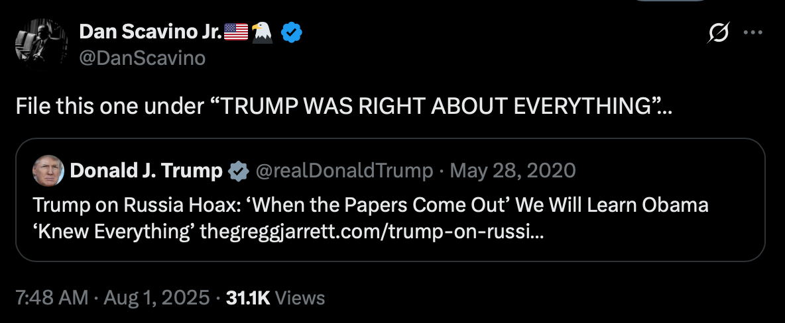Click the eagle emoji beside the flag
The width and height of the screenshot is (785, 323).
[263, 31]
